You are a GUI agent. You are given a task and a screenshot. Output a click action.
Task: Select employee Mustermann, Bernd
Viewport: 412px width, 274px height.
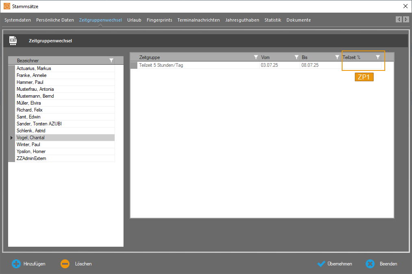point(35,96)
